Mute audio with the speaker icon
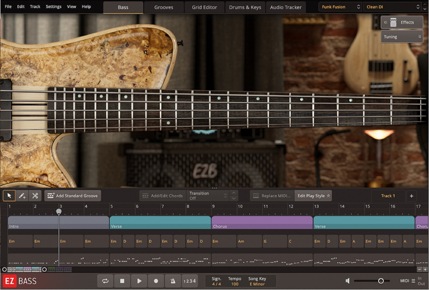Viewport: 429px width, 290px height. [x=347, y=281]
